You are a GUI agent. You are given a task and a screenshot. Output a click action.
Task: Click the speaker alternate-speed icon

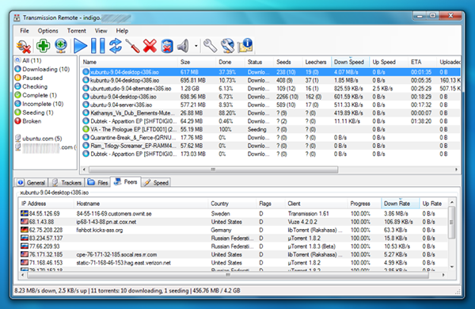[184, 46]
